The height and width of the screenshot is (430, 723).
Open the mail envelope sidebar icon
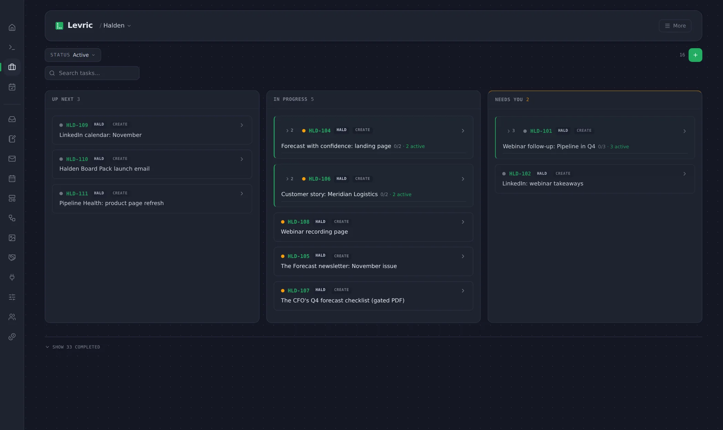[12, 159]
